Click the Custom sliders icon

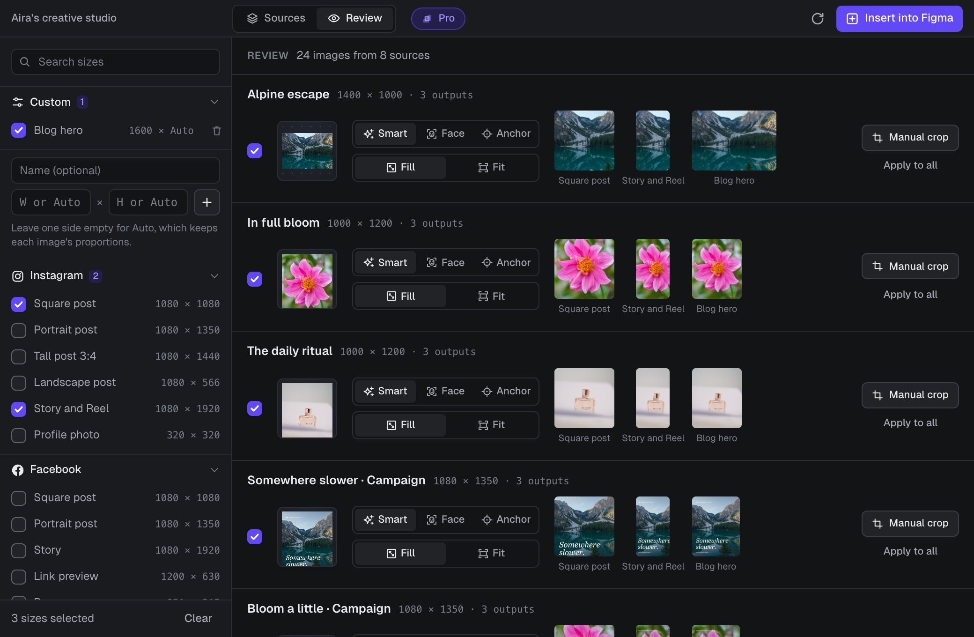point(18,102)
